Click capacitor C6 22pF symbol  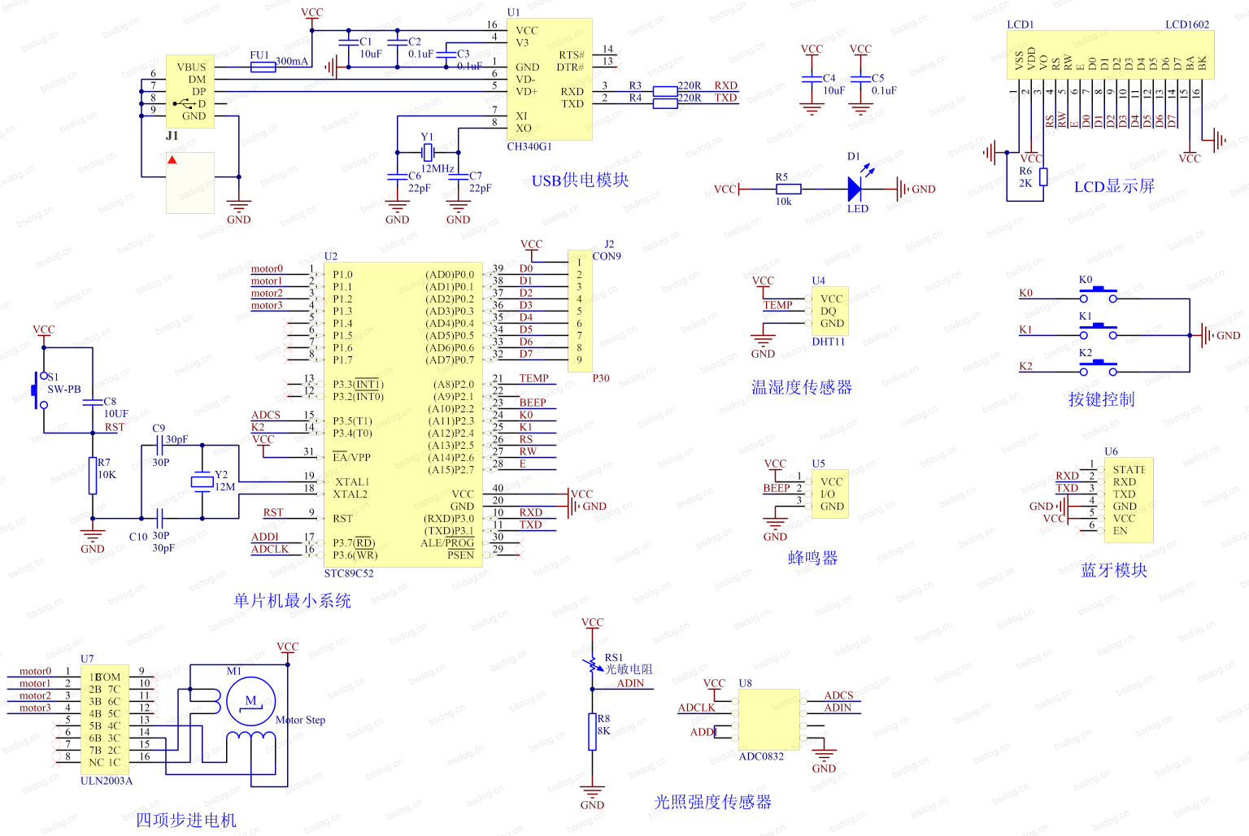coord(398,176)
